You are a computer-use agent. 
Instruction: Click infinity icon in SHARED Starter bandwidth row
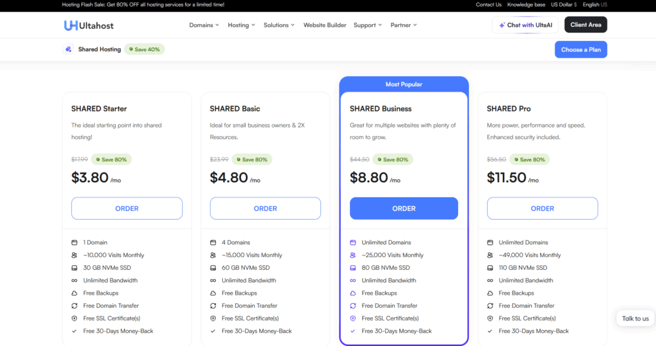pyautogui.click(x=74, y=281)
